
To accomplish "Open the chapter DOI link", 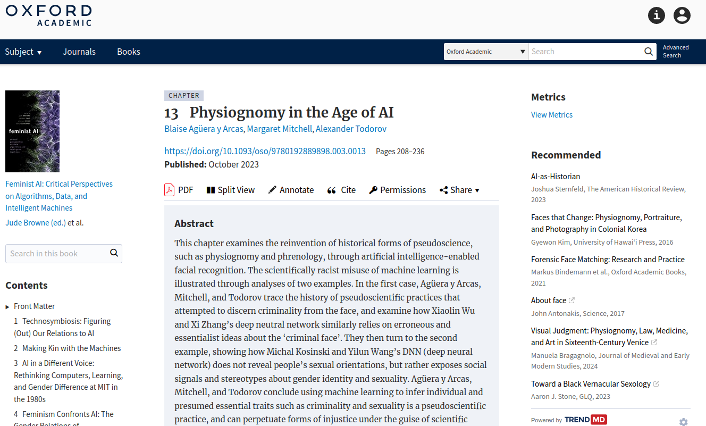I will tap(265, 151).
